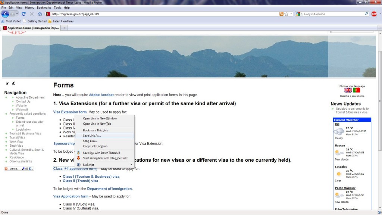Viewport: 382px width, 215px height.
Task: Open the Adobe Acrobat link
Action: [101, 95]
